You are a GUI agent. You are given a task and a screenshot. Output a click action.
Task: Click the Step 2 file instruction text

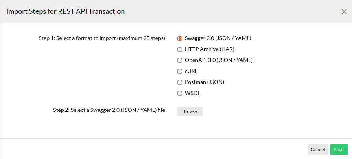109,110
